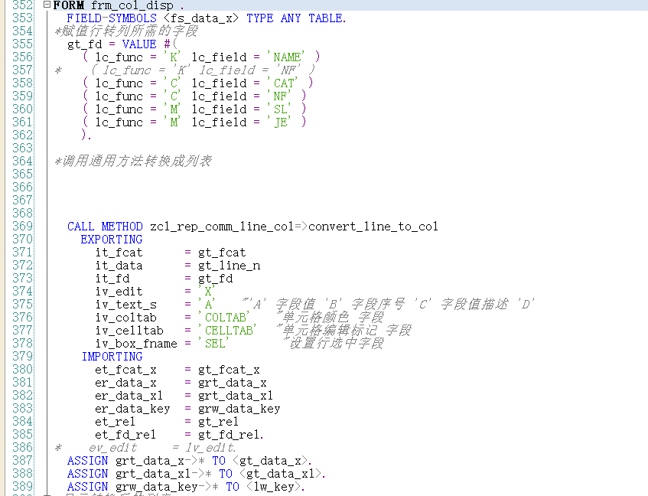Click the et_fcat_x parameter

[x=125, y=370]
